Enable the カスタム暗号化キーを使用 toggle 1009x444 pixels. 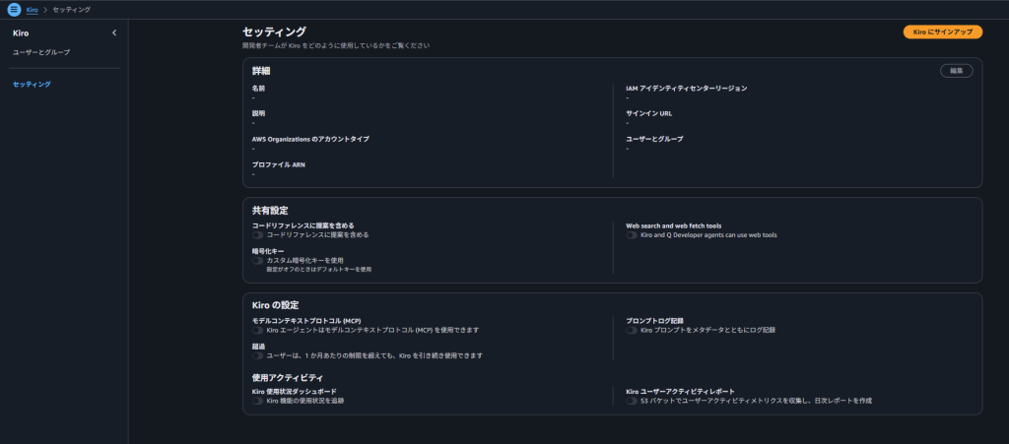point(258,260)
